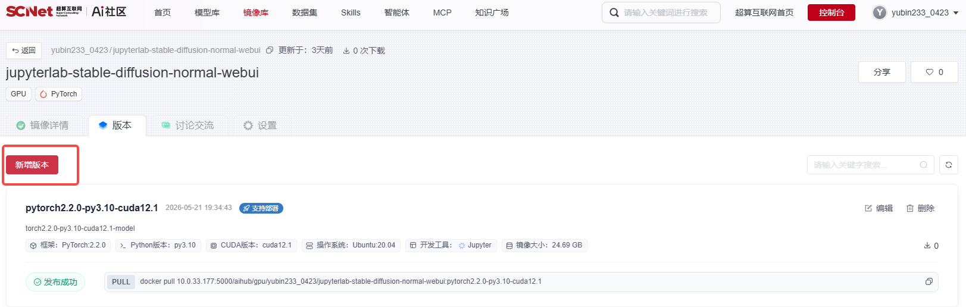Screen dimensions: 966x307
Task: Click the search magnifier in version filter
Action: pos(924,165)
